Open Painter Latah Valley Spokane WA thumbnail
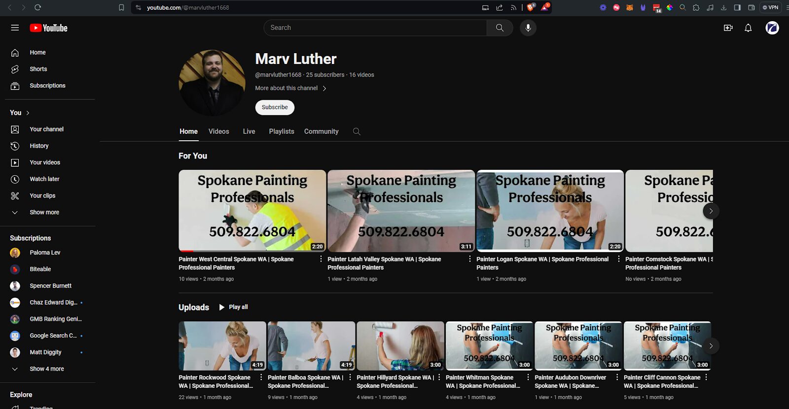Image resolution: width=789 pixels, height=409 pixels. (401, 211)
